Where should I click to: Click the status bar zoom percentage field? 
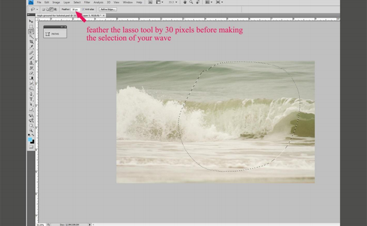(41, 225)
